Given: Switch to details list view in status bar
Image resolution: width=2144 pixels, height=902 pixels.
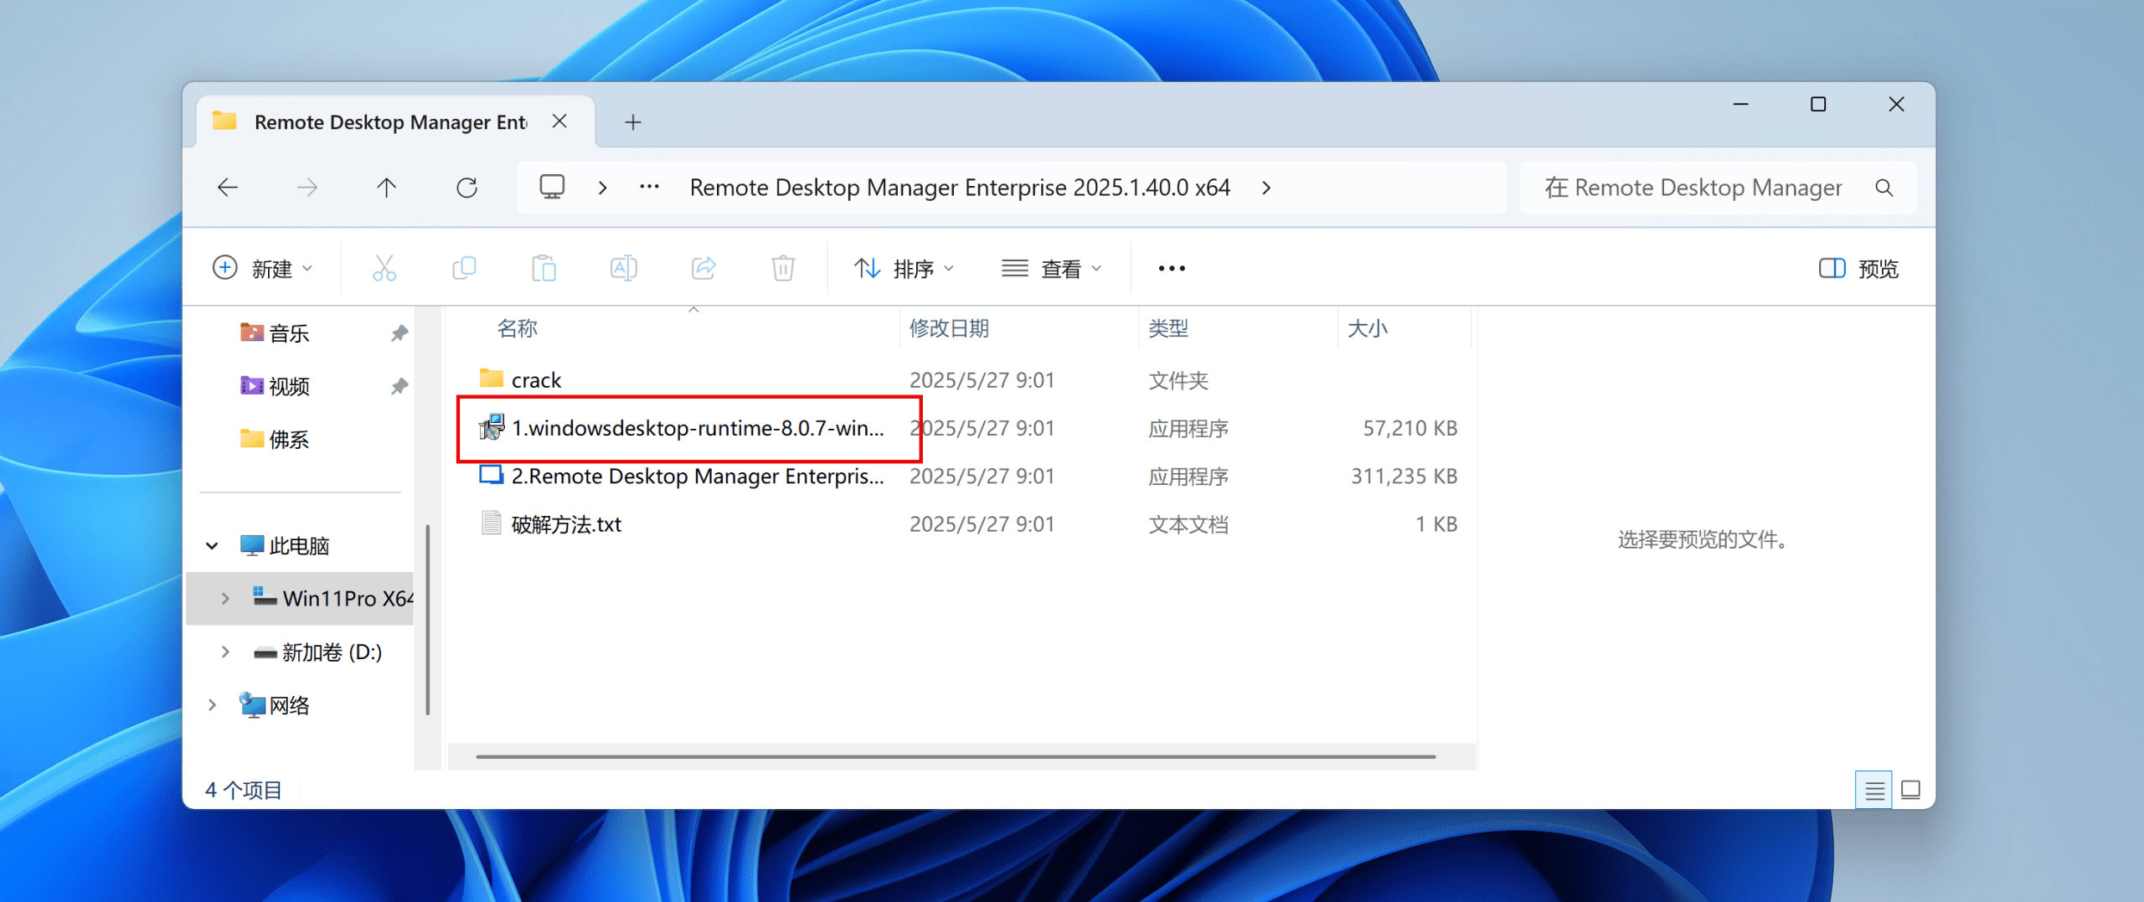Looking at the screenshot, I should 1873,790.
